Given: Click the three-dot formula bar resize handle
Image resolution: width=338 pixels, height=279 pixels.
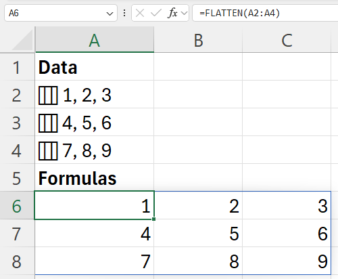Looking at the screenshot, I should pyautogui.click(x=124, y=13).
